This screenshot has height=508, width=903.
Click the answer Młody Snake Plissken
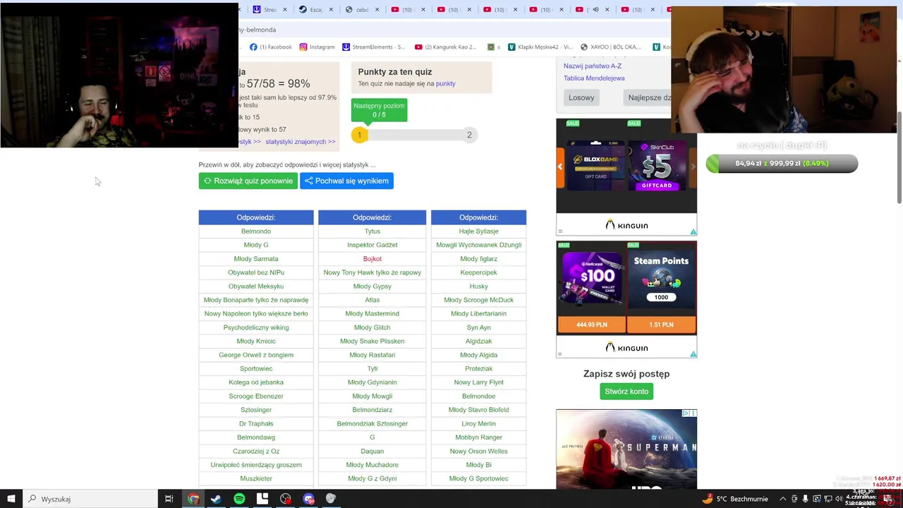point(372,341)
